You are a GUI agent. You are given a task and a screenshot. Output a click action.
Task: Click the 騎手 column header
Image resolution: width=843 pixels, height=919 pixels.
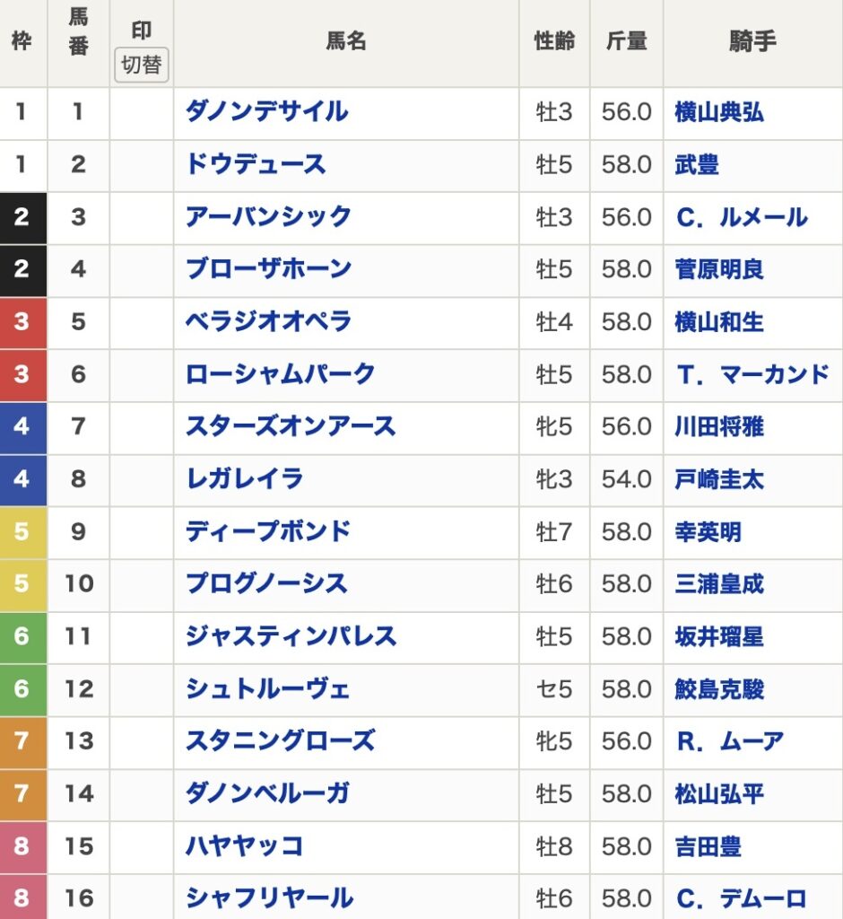pyautogui.click(x=752, y=42)
